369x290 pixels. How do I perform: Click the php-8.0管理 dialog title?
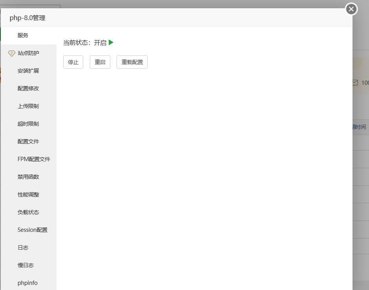coord(27,18)
